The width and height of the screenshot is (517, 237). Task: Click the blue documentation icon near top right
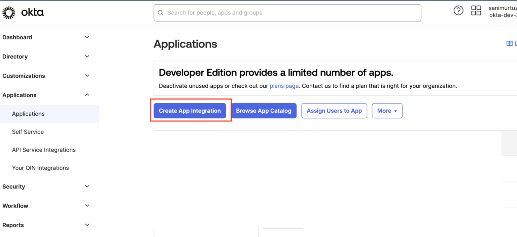[x=509, y=43]
